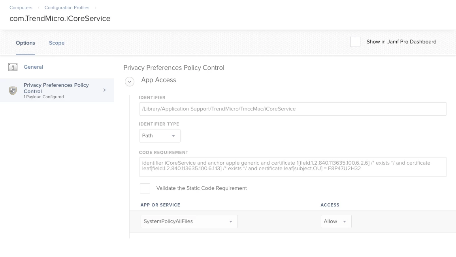Click the Privacy Preferences Policy Control heading

click(x=174, y=68)
